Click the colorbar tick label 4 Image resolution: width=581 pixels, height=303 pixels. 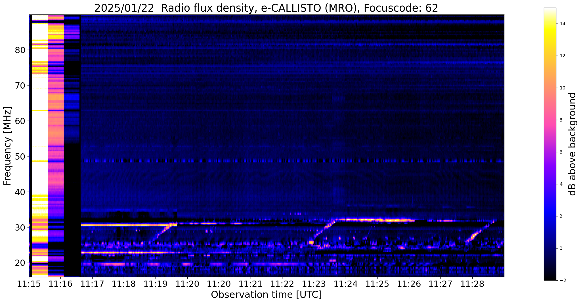[x=561, y=184]
